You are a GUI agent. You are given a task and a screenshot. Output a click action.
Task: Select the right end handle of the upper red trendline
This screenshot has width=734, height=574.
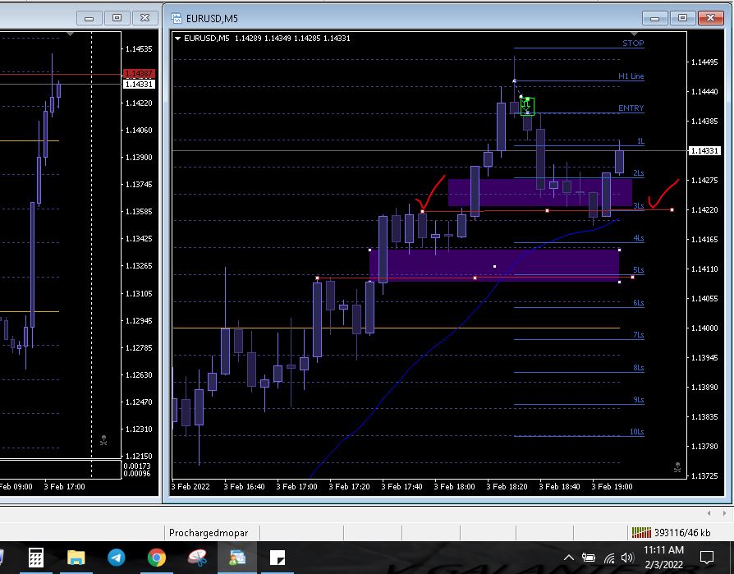[x=672, y=209]
